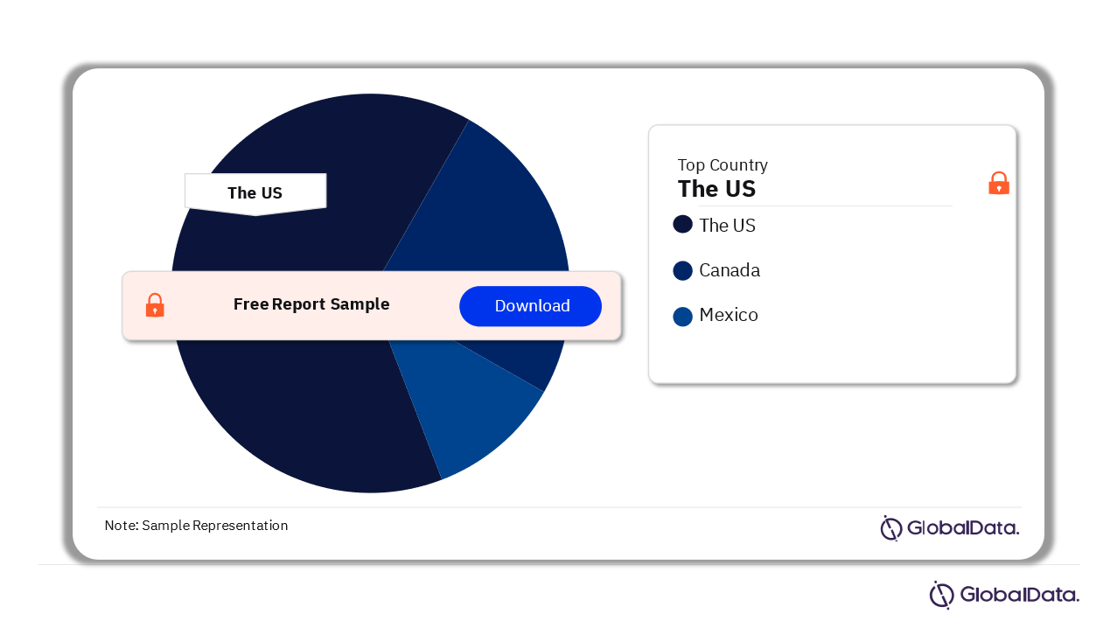
Task: Click the orange lock icon in Top Country card
Action: click(998, 184)
